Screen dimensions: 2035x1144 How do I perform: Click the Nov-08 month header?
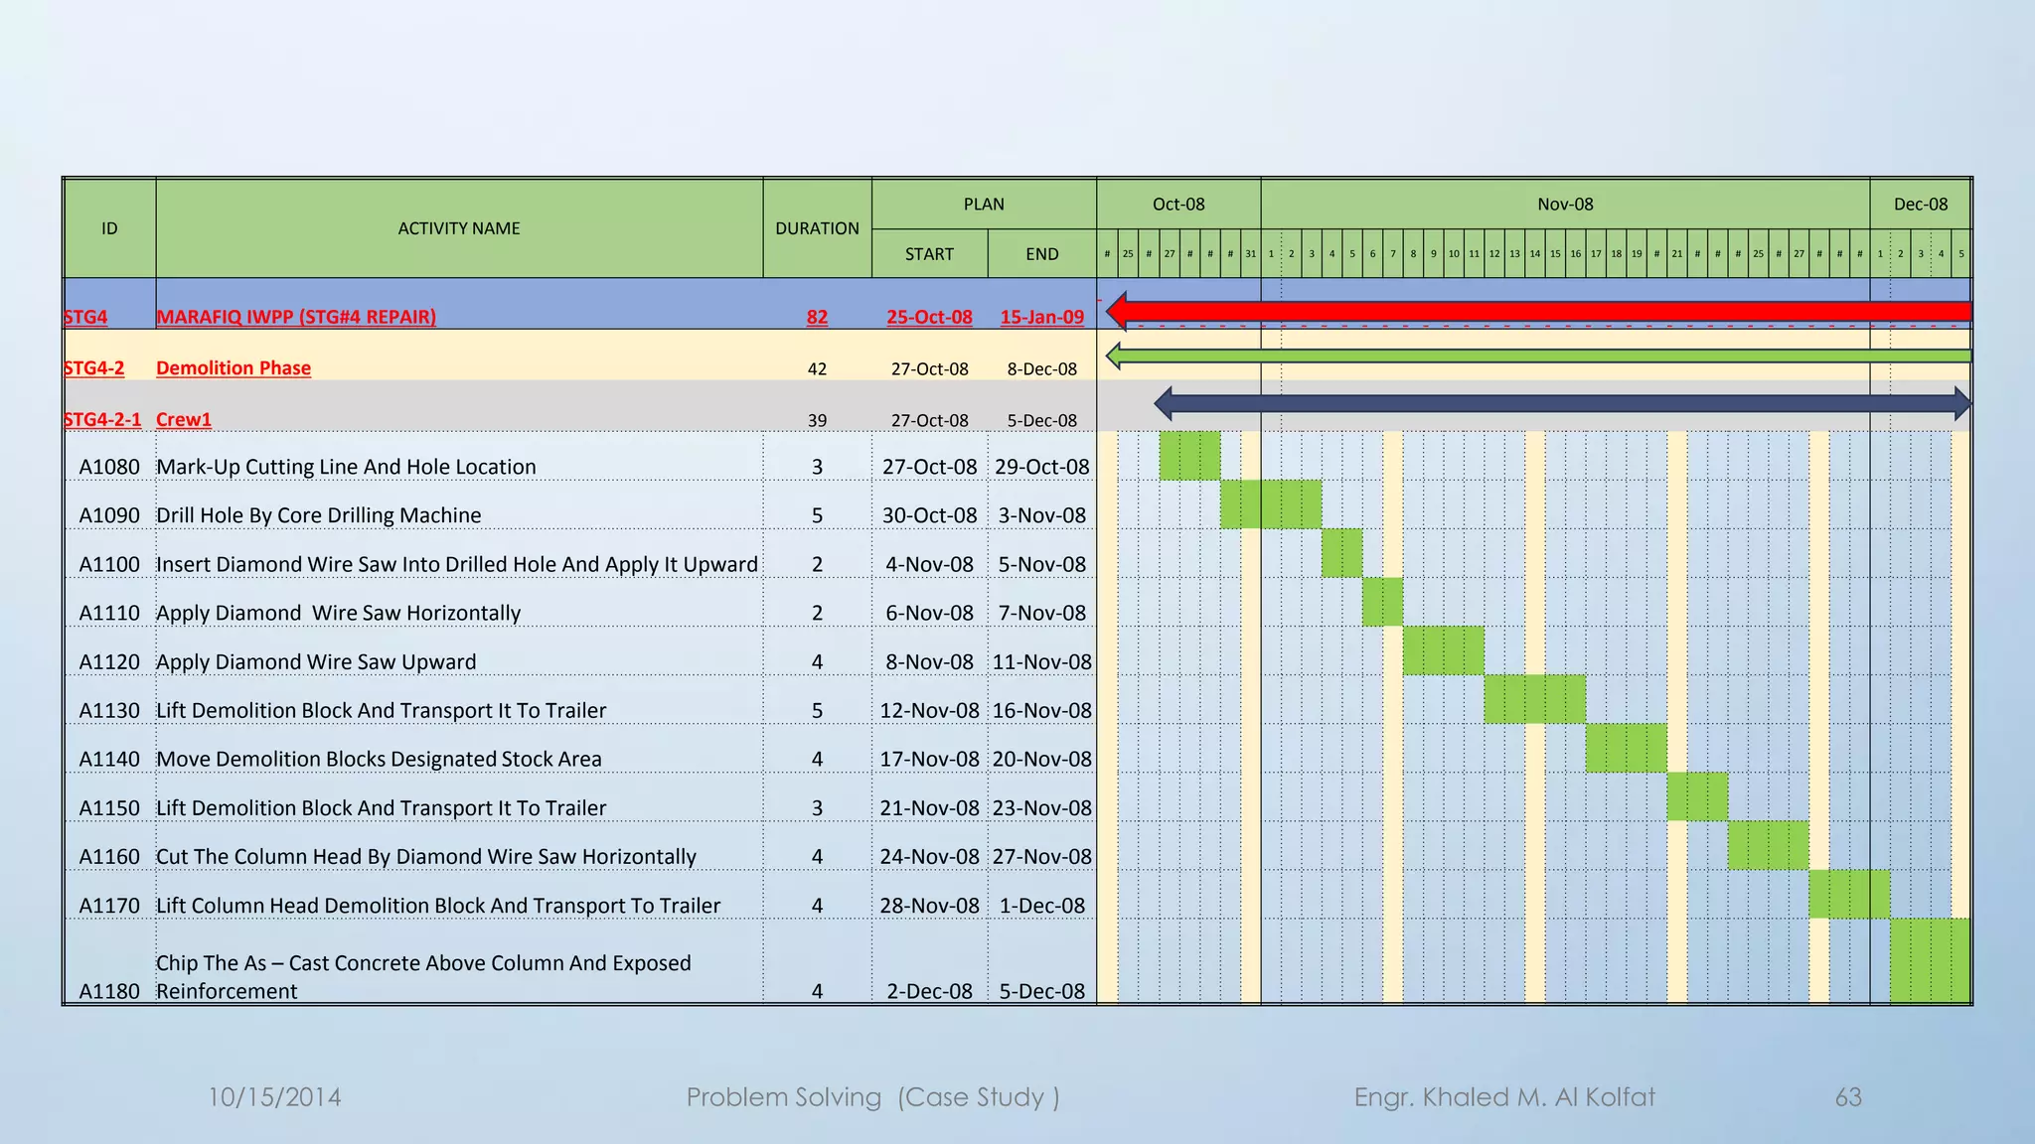[1565, 205]
